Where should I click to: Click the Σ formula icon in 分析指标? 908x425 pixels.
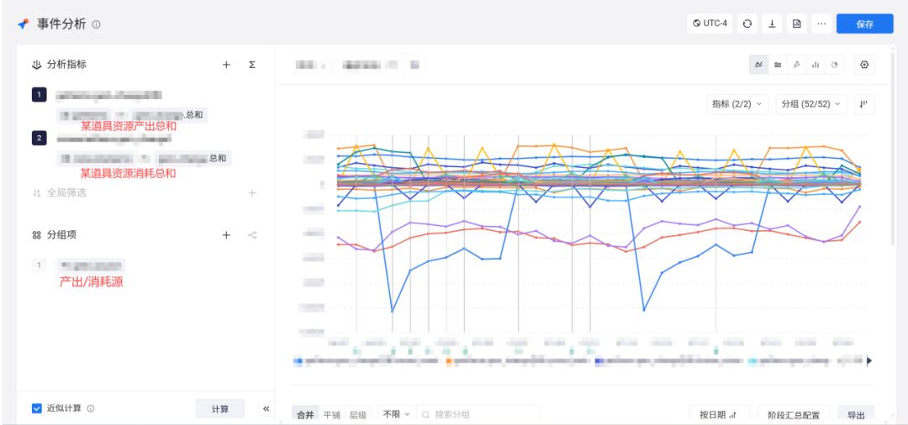[252, 65]
